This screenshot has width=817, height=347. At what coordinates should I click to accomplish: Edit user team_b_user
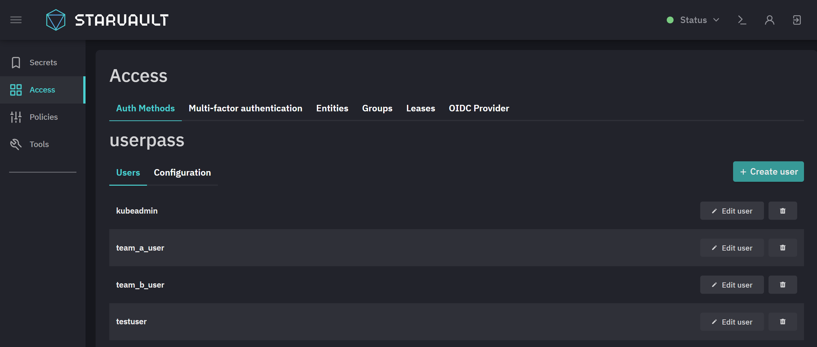[x=732, y=285]
